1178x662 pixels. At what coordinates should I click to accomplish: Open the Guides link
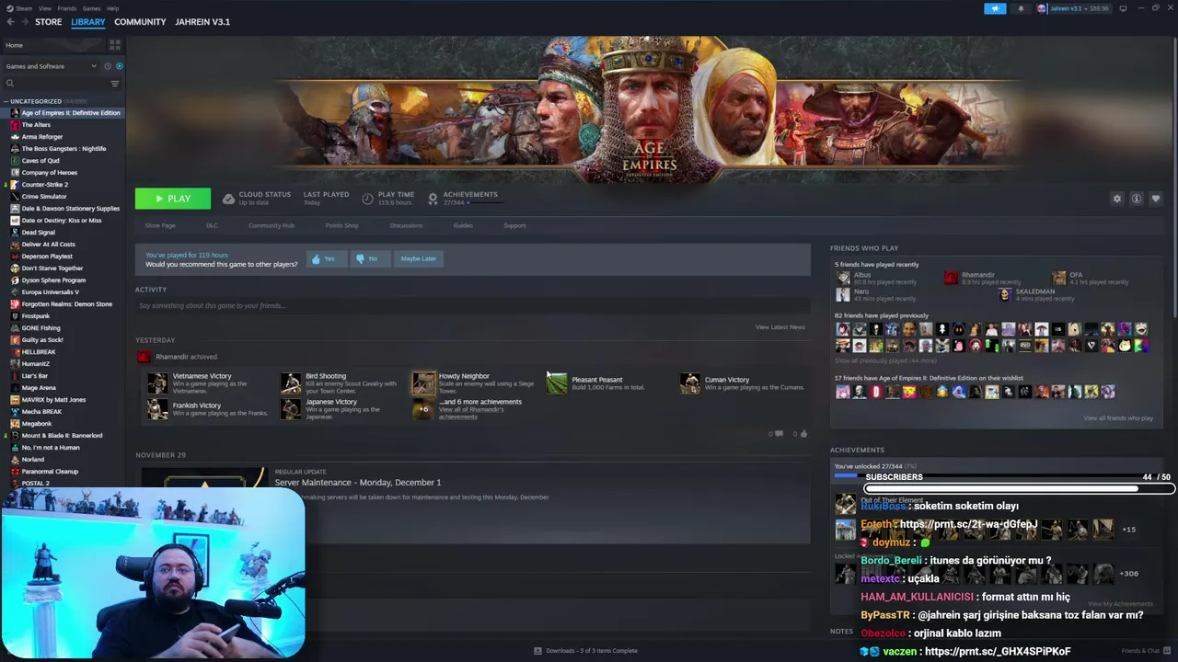pyautogui.click(x=463, y=225)
